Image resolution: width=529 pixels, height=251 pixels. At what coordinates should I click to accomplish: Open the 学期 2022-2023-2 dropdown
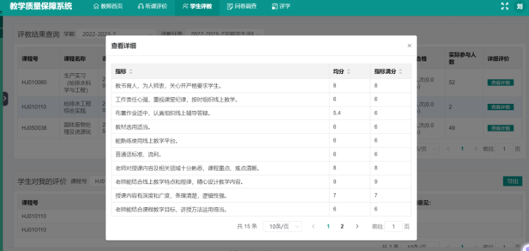coord(117,34)
